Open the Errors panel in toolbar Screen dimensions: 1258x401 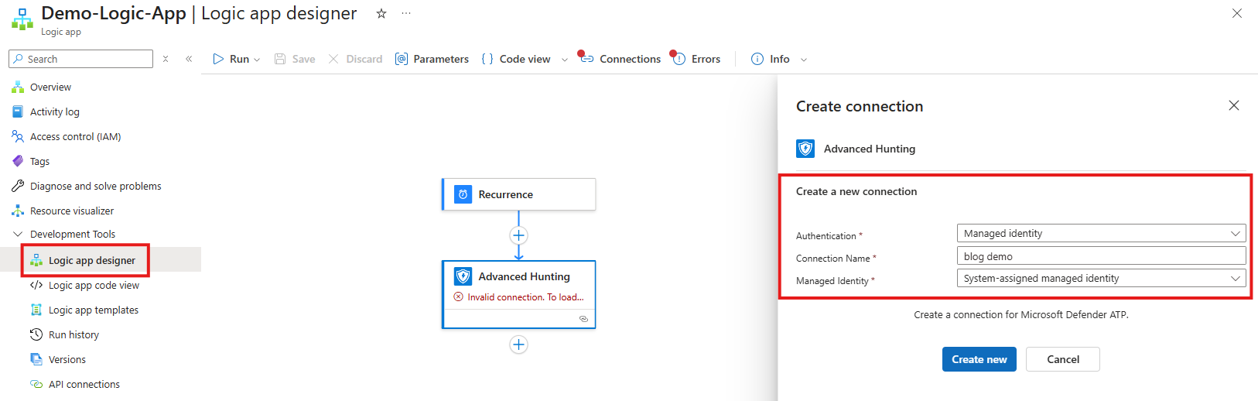click(x=696, y=59)
